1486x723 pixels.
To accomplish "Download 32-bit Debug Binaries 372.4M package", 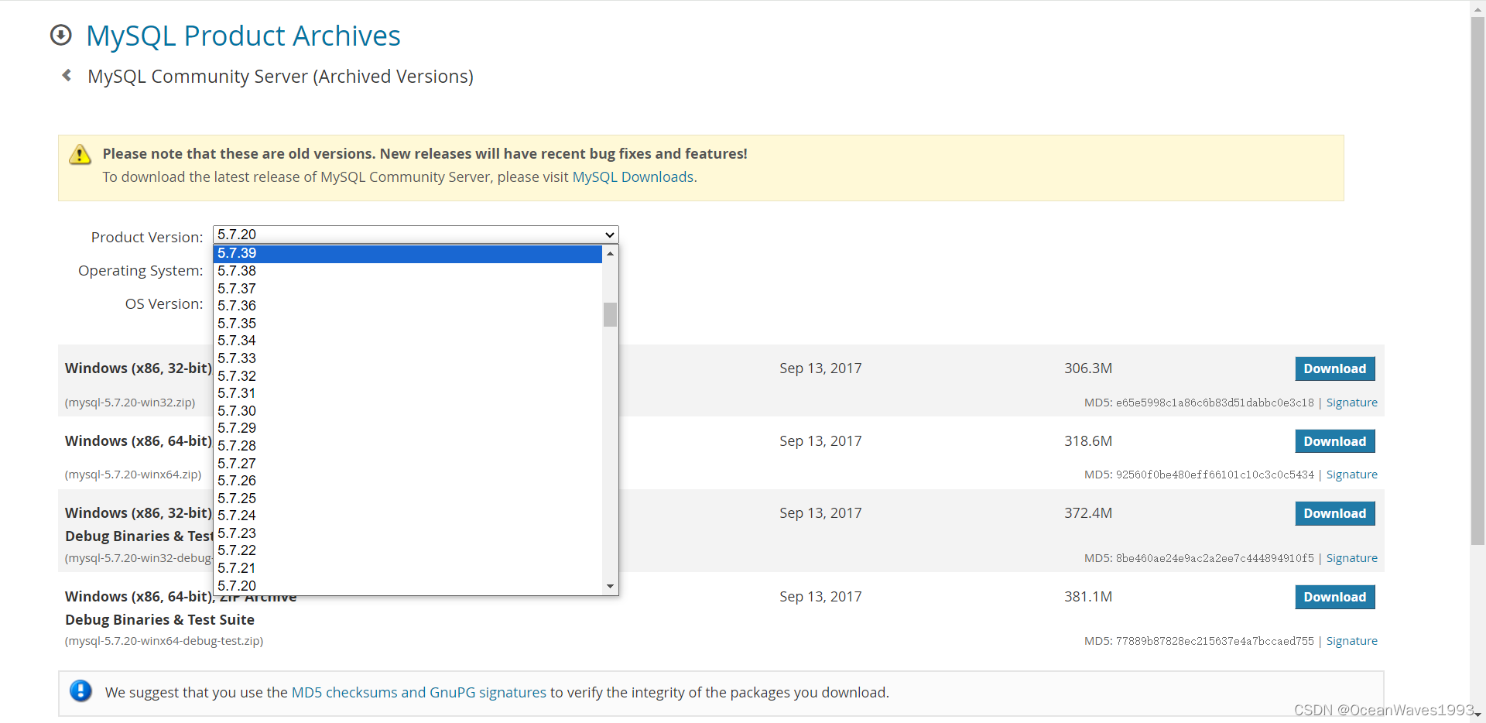I will 1335,513.
